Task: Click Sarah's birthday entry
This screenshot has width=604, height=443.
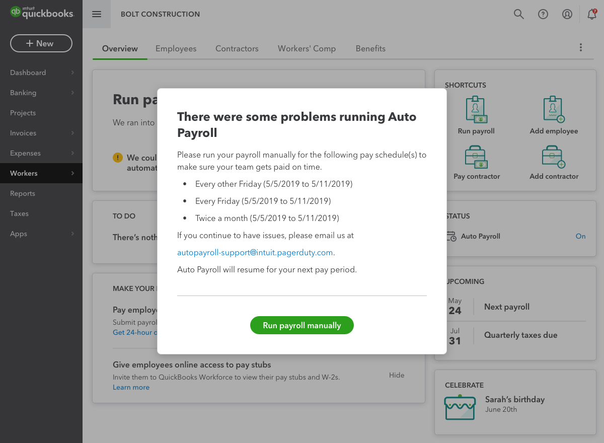Action: pyautogui.click(x=515, y=399)
